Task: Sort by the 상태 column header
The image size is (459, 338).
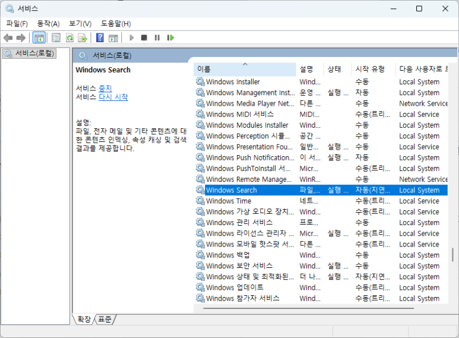Action: tap(337, 69)
